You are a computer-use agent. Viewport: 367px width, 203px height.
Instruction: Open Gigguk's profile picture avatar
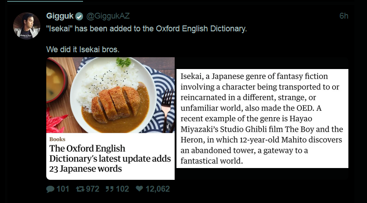(x=27, y=26)
